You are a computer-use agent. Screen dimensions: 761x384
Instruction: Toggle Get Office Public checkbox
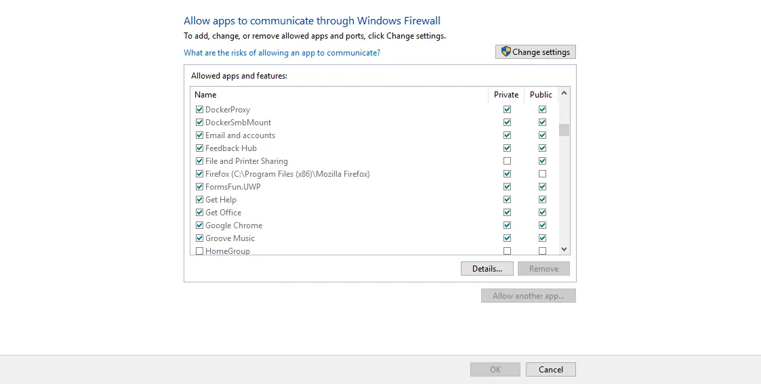(x=543, y=213)
